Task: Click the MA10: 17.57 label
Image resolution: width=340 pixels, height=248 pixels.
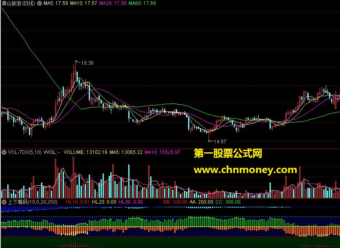Action: [83, 3]
